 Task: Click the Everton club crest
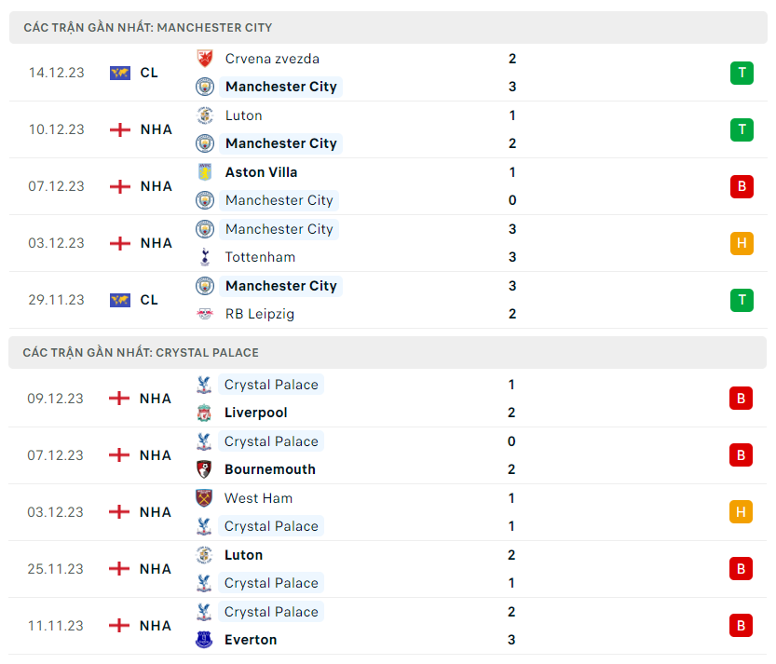coord(204,640)
